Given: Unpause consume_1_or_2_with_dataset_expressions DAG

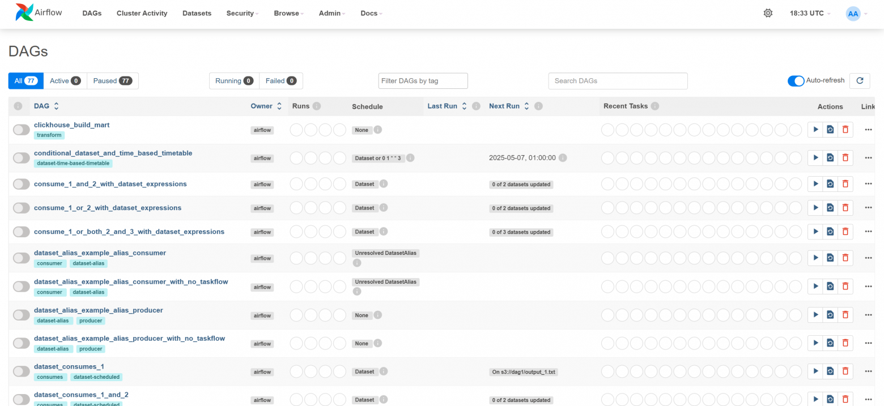Looking at the screenshot, I should coord(22,208).
